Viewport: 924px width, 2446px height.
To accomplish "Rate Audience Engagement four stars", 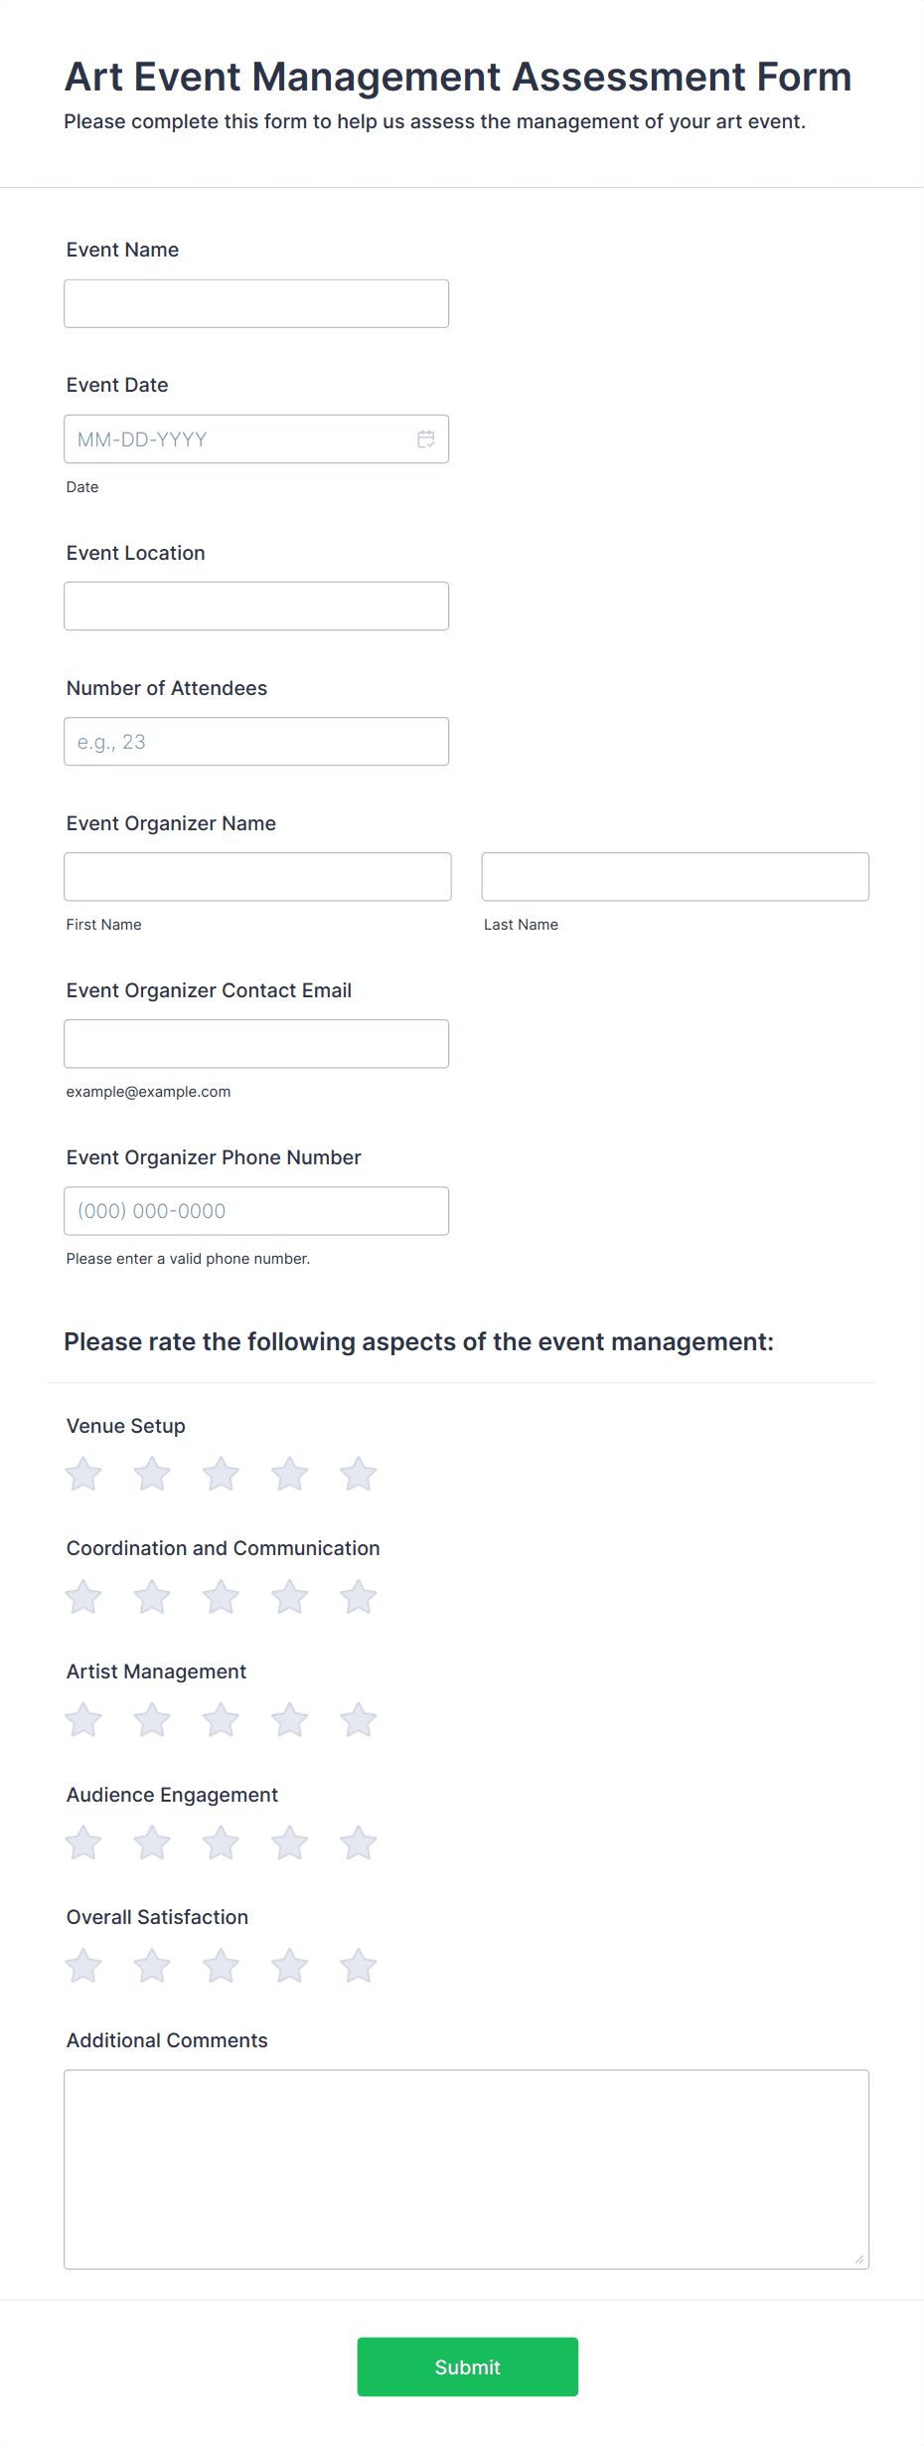I will (289, 1842).
